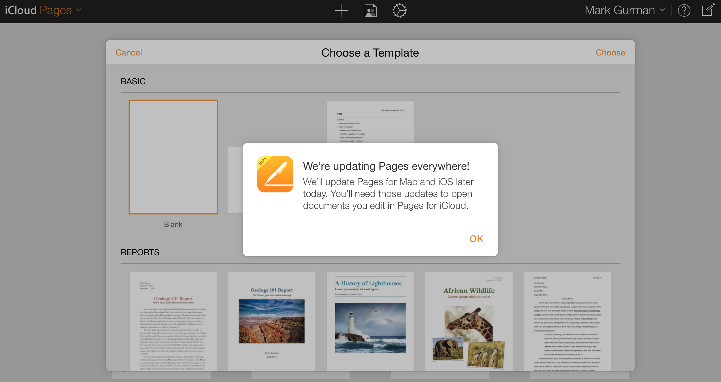Click the BASIC section heading
This screenshot has height=382, width=721.
[x=133, y=81]
